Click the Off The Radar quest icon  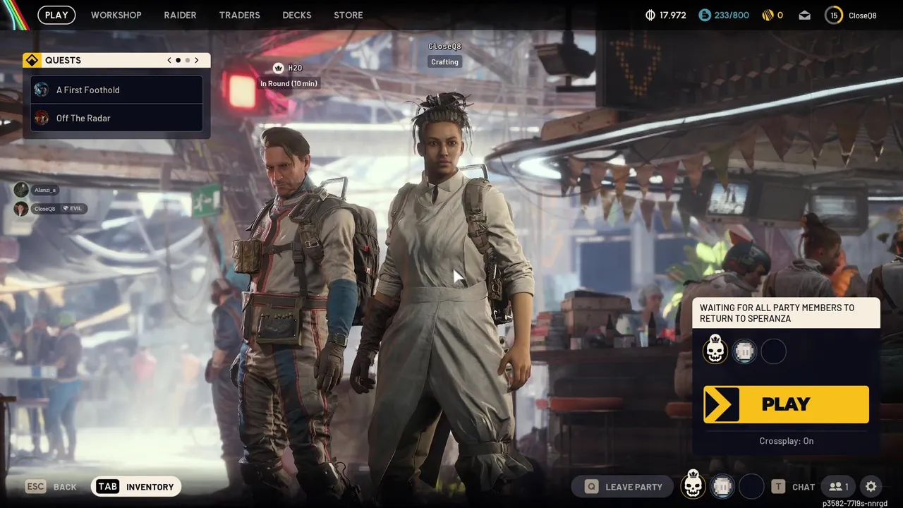(42, 118)
